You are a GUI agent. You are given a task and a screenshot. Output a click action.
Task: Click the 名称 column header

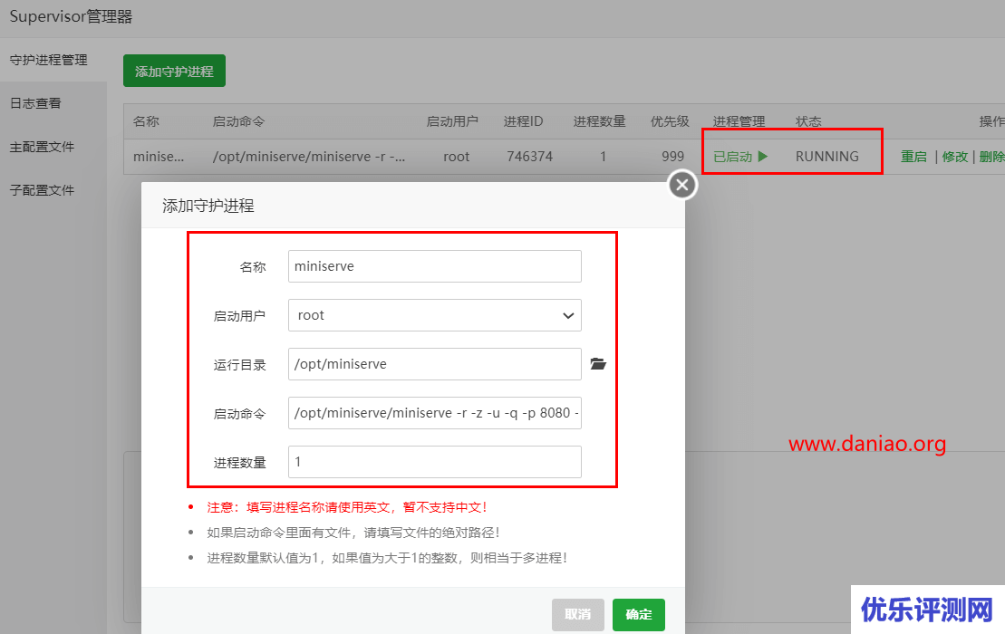[146, 121]
